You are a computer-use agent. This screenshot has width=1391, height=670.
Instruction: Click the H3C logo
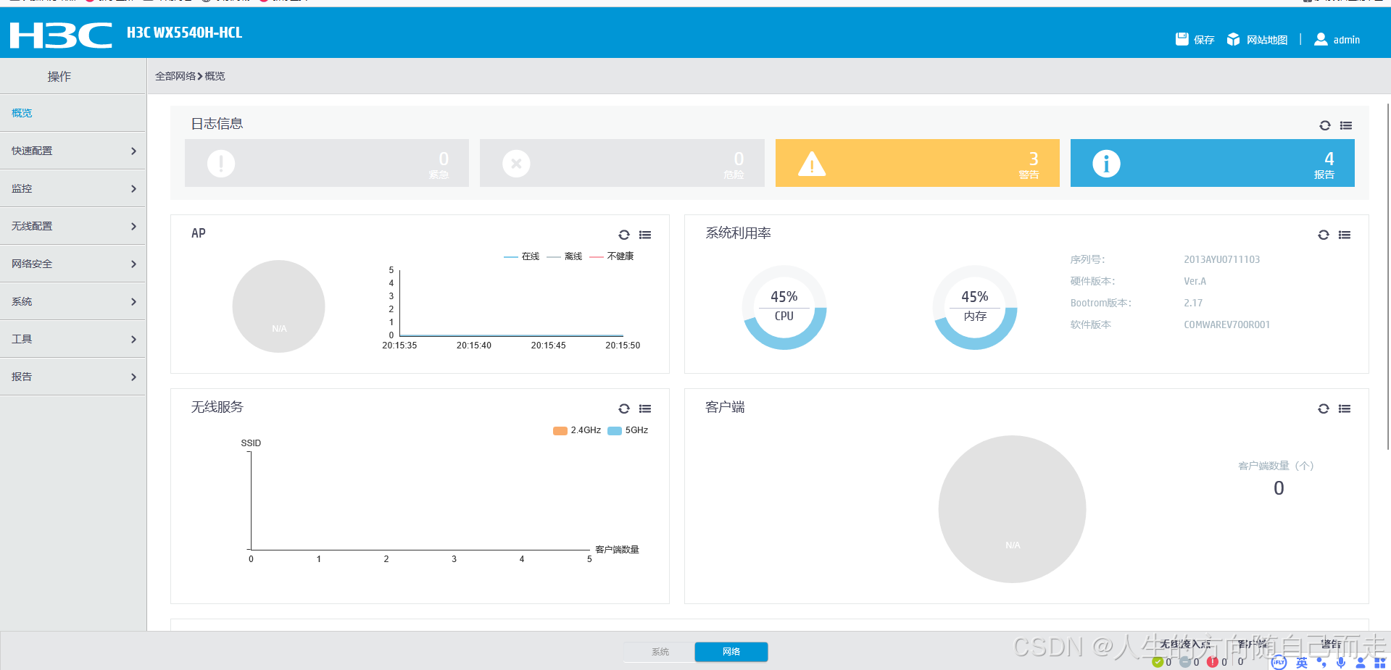point(61,34)
